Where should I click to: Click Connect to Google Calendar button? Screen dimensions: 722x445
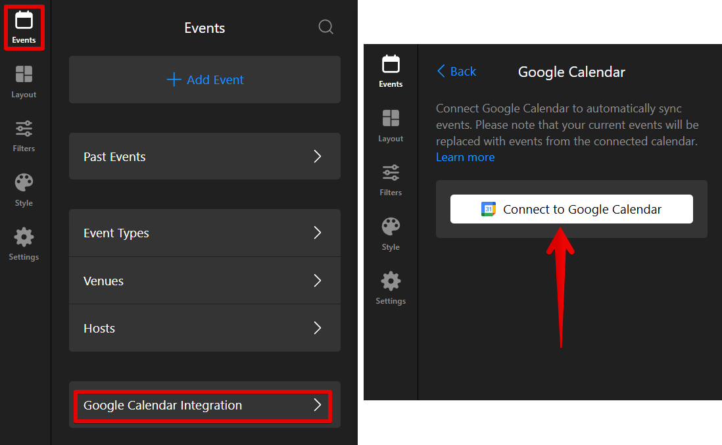[x=571, y=210]
